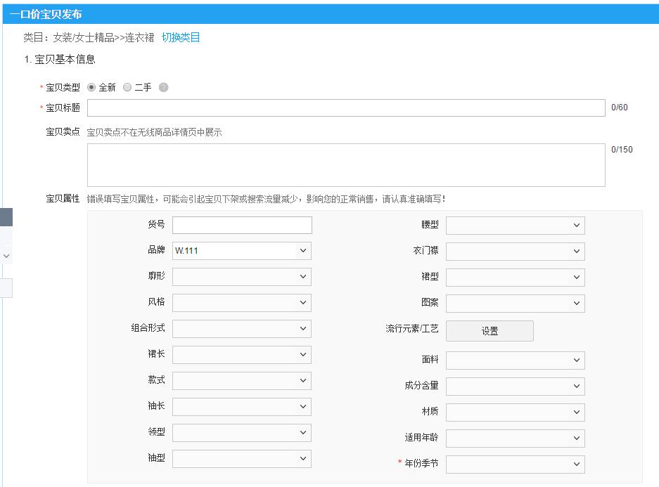
Task: Click the 宝贝标题 title input field
Action: [345, 108]
